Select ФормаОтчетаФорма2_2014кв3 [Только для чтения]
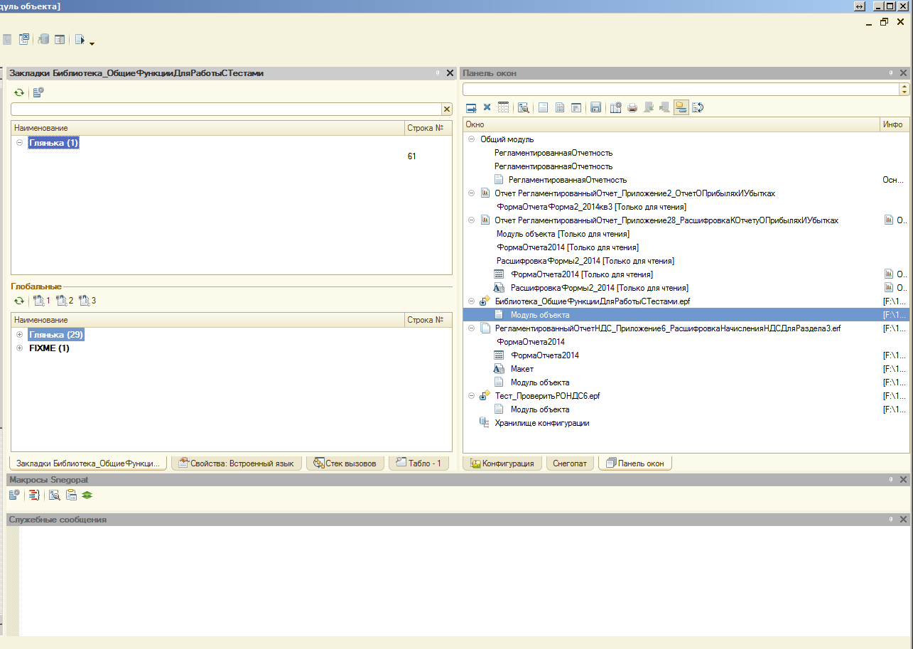This screenshot has height=649, width=913. pyautogui.click(x=591, y=207)
